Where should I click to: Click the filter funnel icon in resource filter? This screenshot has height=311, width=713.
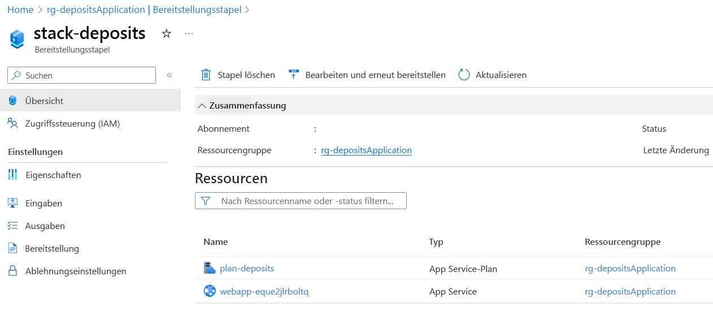pyautogui.click(x=206, y=201)
